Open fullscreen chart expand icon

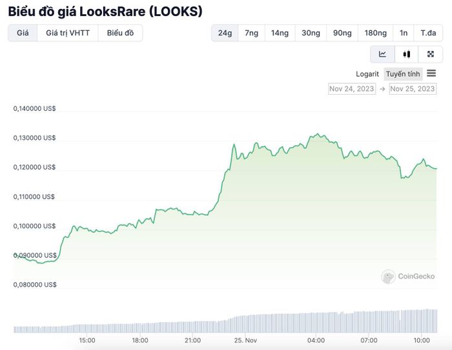(x=431, y=54)
